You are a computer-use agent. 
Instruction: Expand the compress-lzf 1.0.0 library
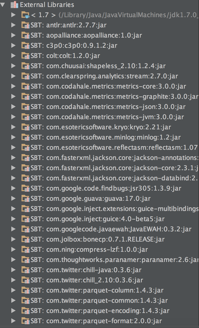coord(13,250)
